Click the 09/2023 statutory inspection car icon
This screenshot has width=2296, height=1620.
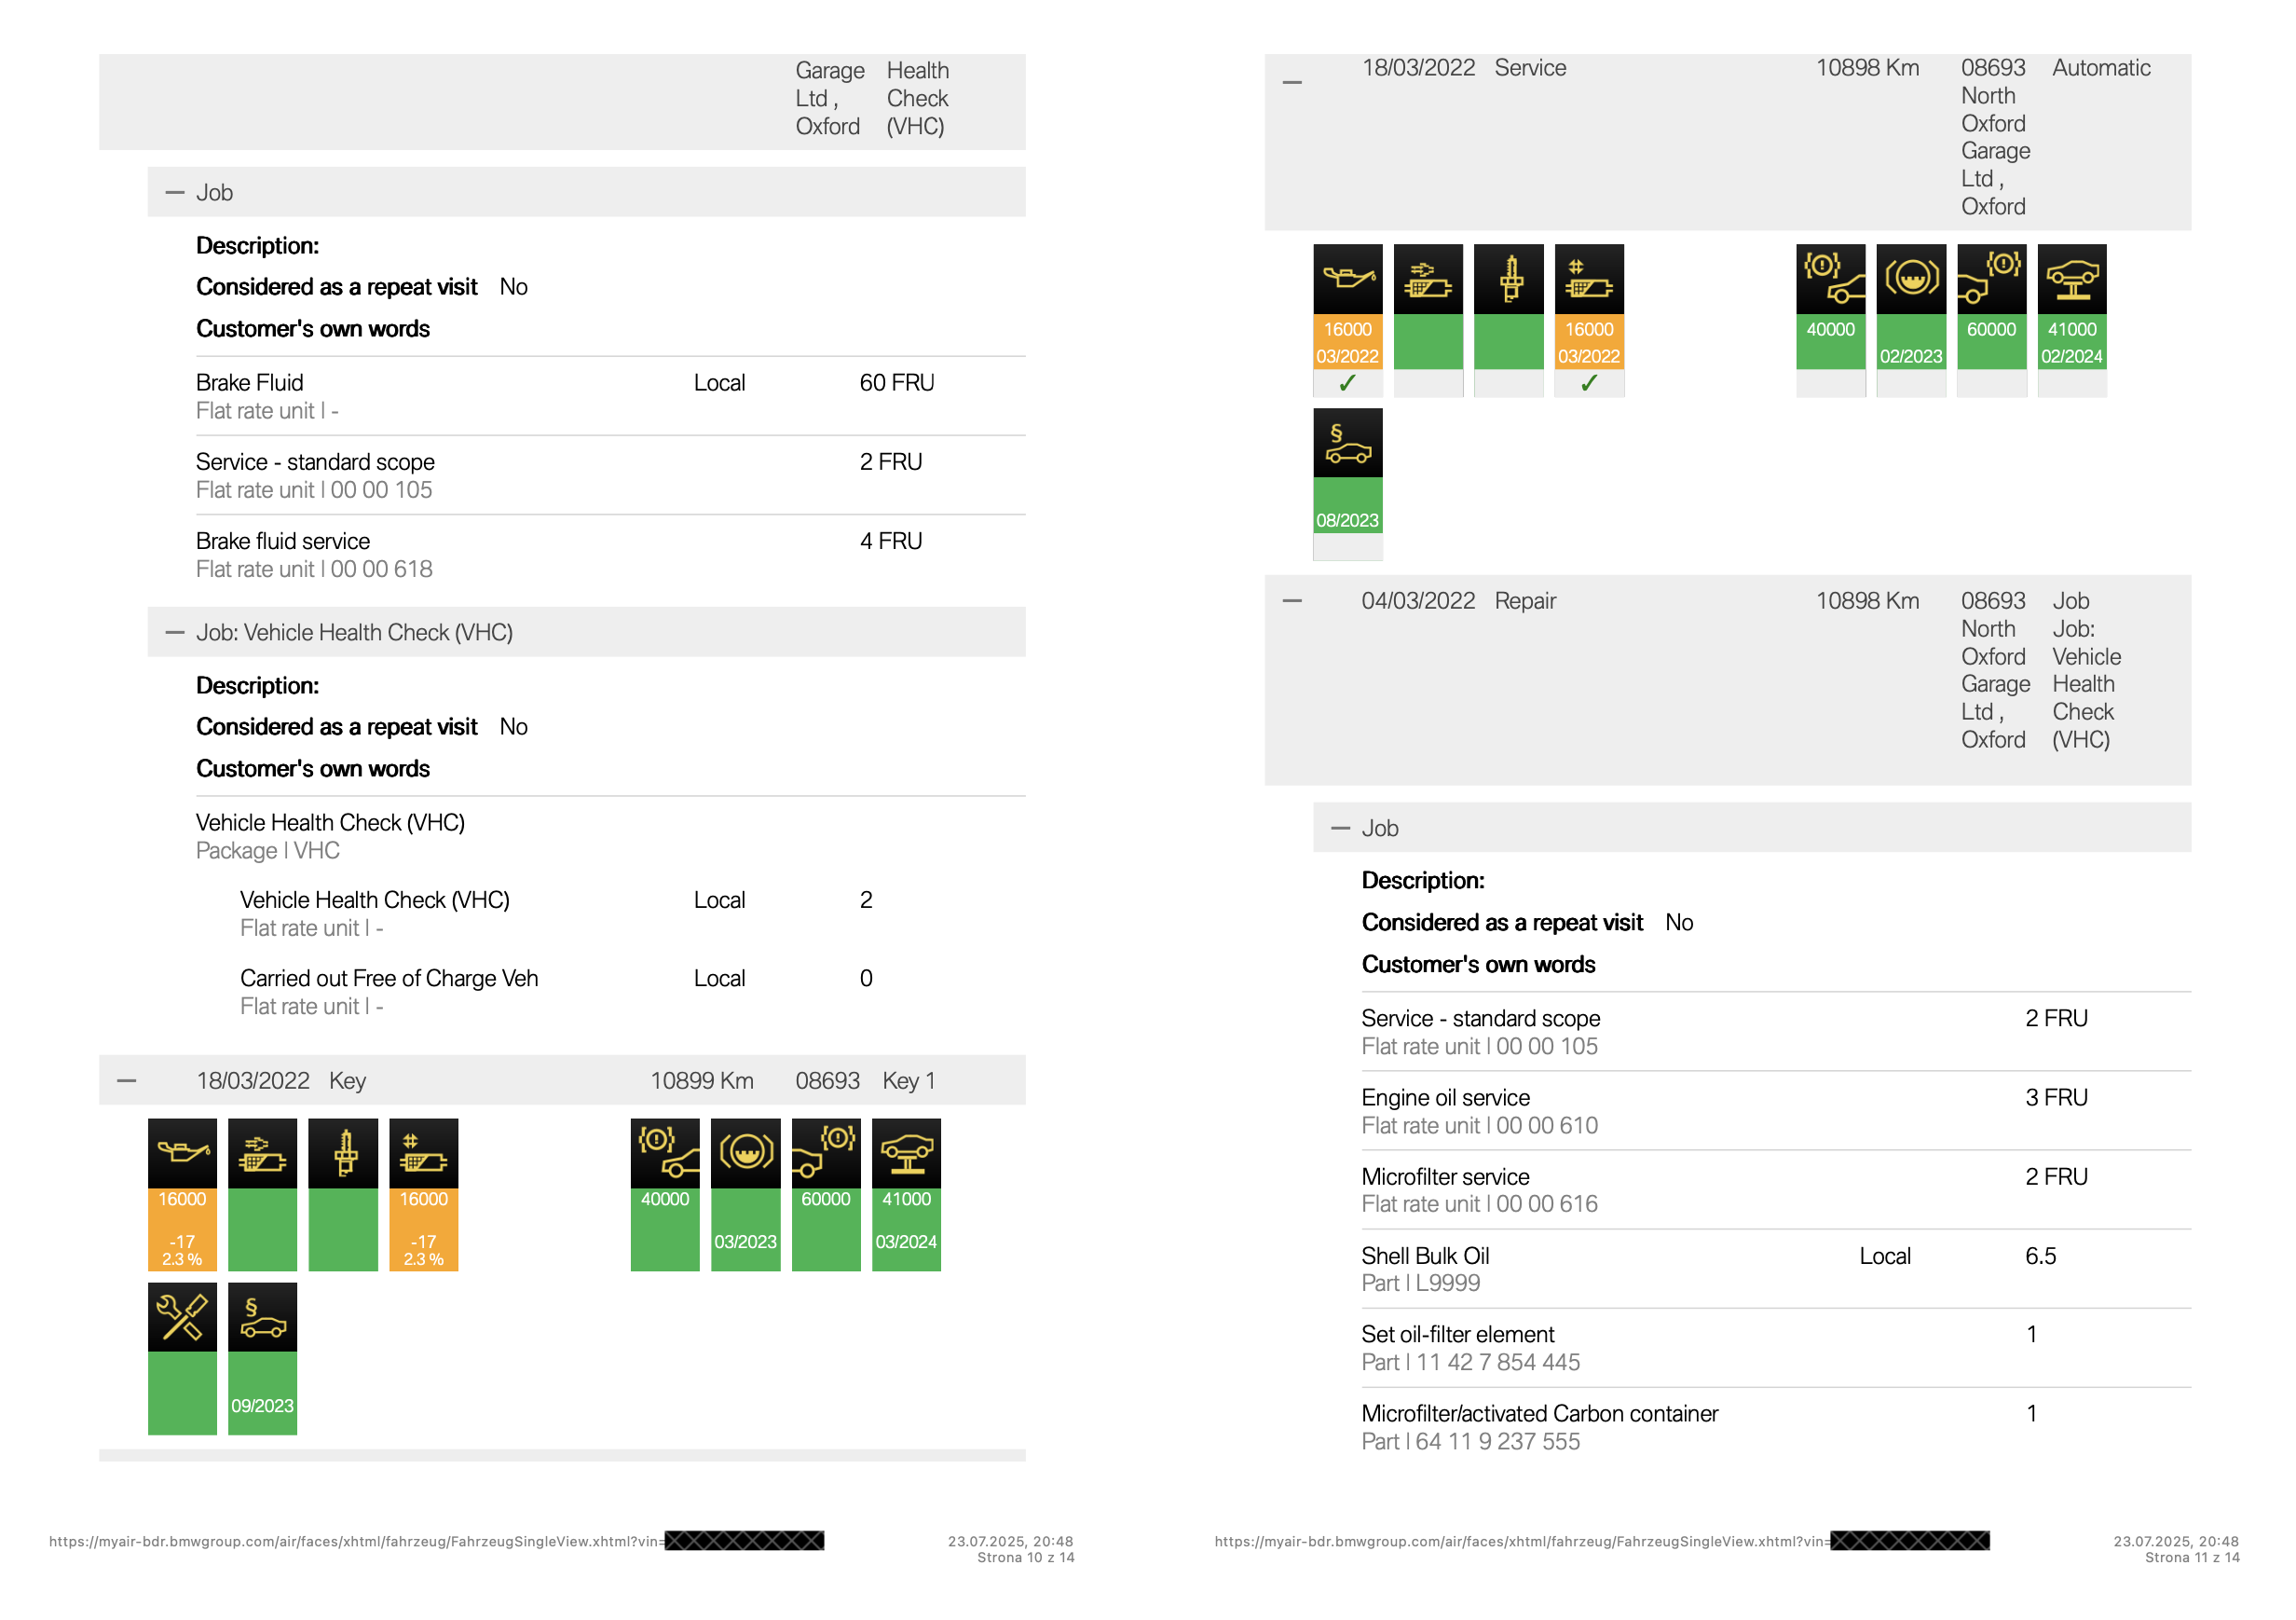262,1316
